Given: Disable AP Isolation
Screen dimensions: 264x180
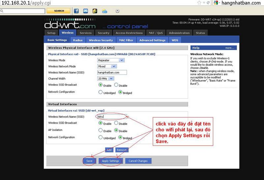Looking at the screenshot, I should (116, 130).
